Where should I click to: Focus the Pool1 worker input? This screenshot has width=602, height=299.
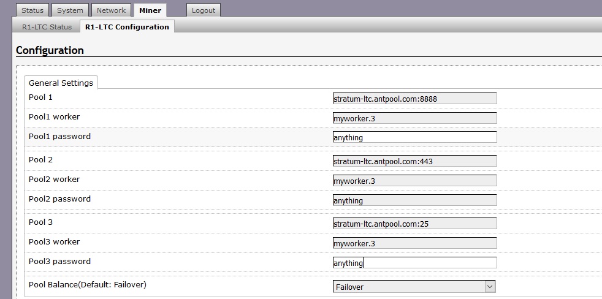click(x=414, y=118)
